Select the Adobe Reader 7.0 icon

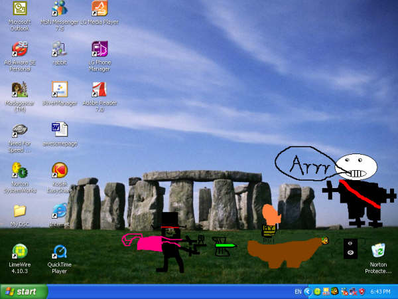[x=99, y=89]
